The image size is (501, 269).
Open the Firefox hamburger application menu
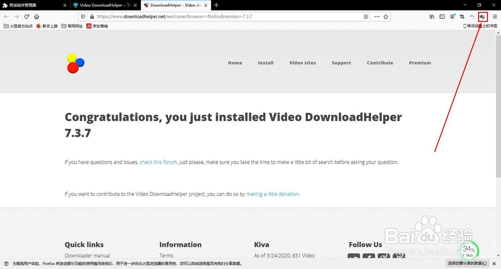(x=495, y=17)
